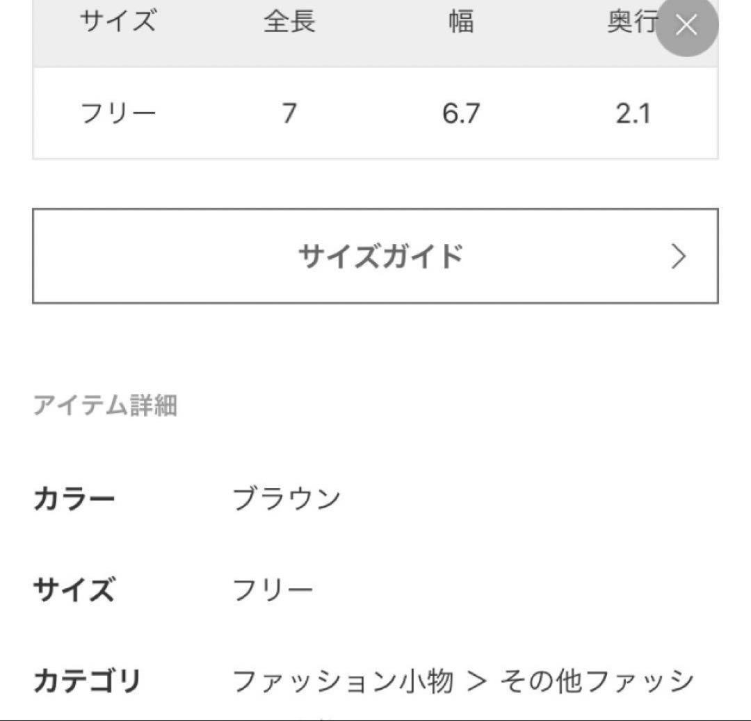Click the カラー label

[74, 499]
